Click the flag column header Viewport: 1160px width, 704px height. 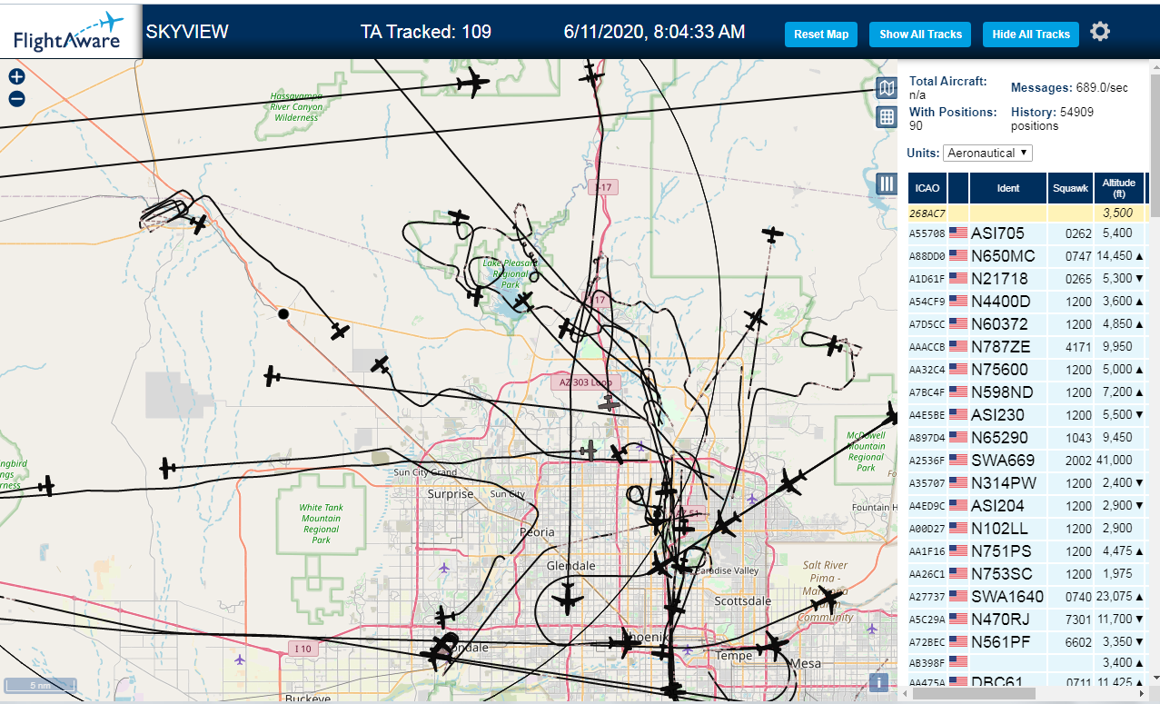click(x=958, y=188)
